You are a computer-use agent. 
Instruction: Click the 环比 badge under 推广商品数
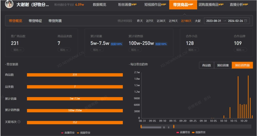click(x=17, y=50)
